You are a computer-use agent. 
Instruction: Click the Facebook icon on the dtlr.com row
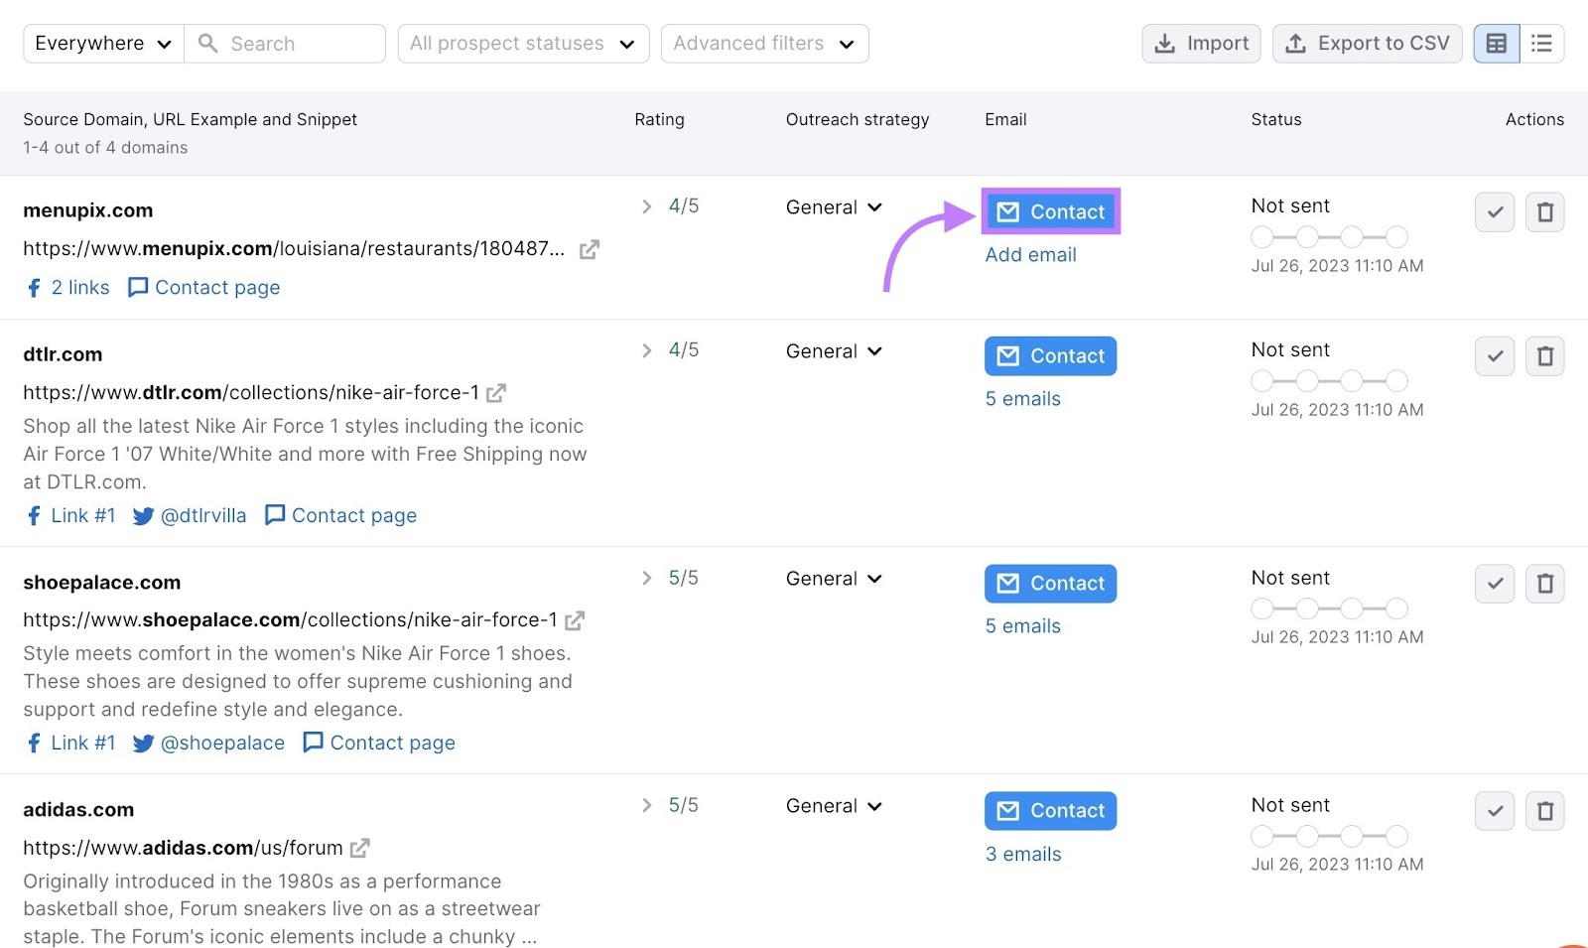pyautogui.click(x=33, y=515)
